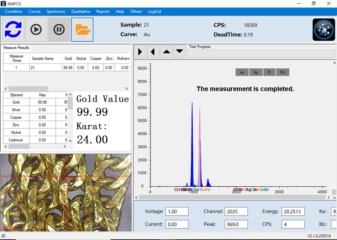The width and height of the screenshot is (337, 240).
Task: Open file with the orange folder icon
Action: click(82, 29)
